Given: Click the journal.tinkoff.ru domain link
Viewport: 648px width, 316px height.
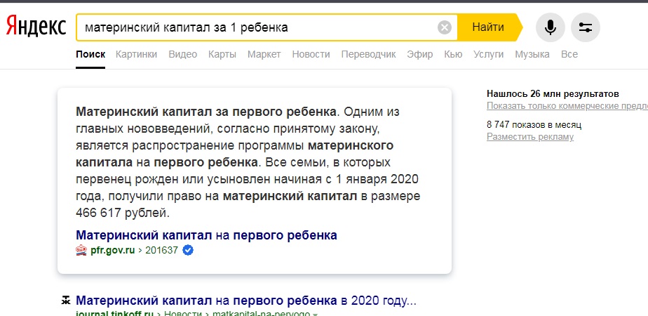Looking at the screenshot, I should pos(115,313).
